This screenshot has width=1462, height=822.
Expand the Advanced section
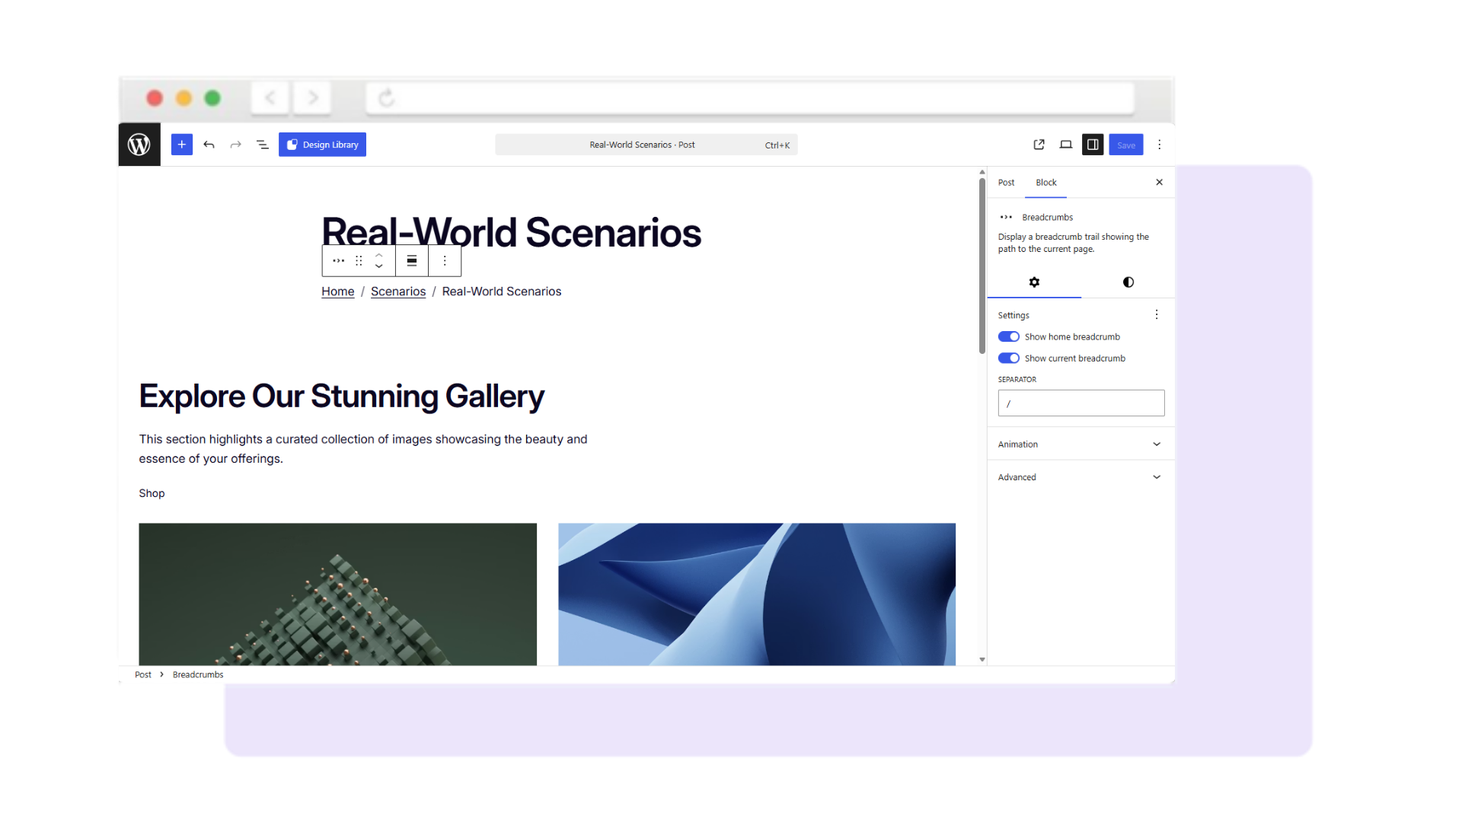(x=1080, y=476)
